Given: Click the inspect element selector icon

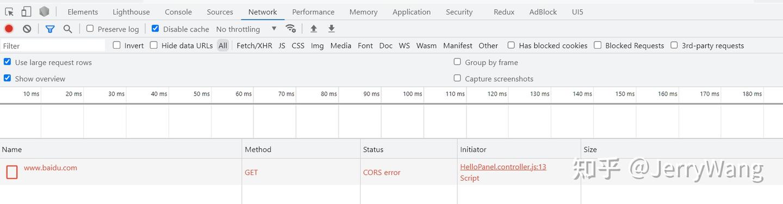Looking at the screenshot, I should pos(10,11).
